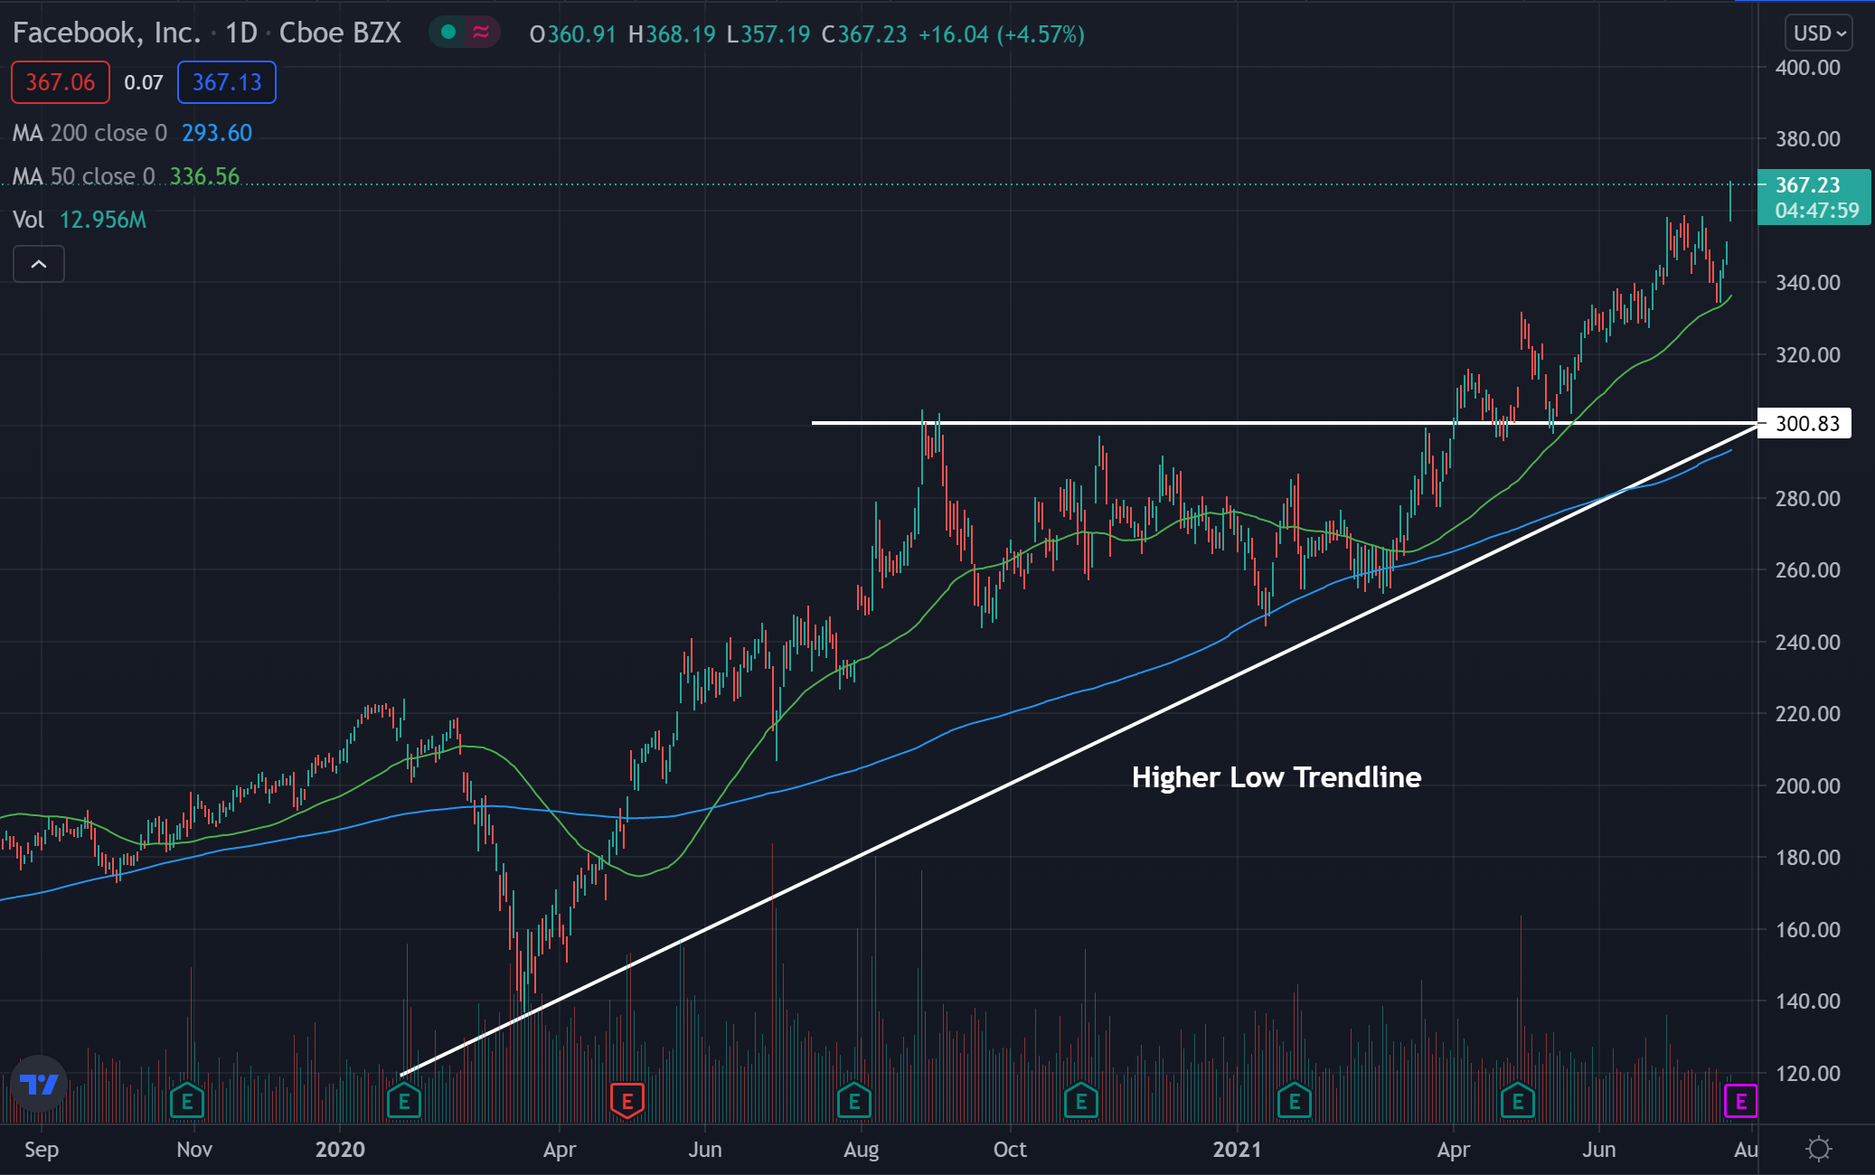This screenshot has width=1875, height=1175.
Task: Open the earnings marker near May 2021
Action: [1518, 1101]
